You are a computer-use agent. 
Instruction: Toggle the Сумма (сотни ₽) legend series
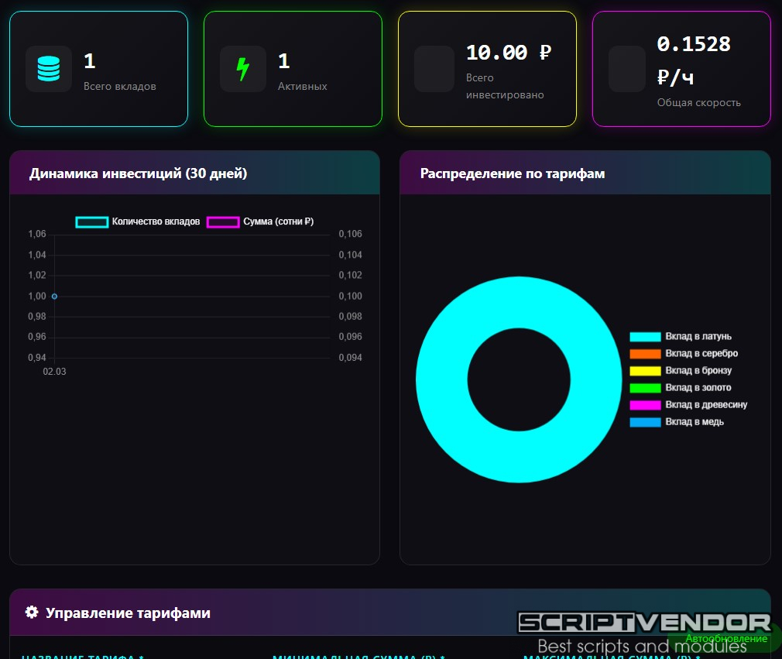(x=260, y=221)
